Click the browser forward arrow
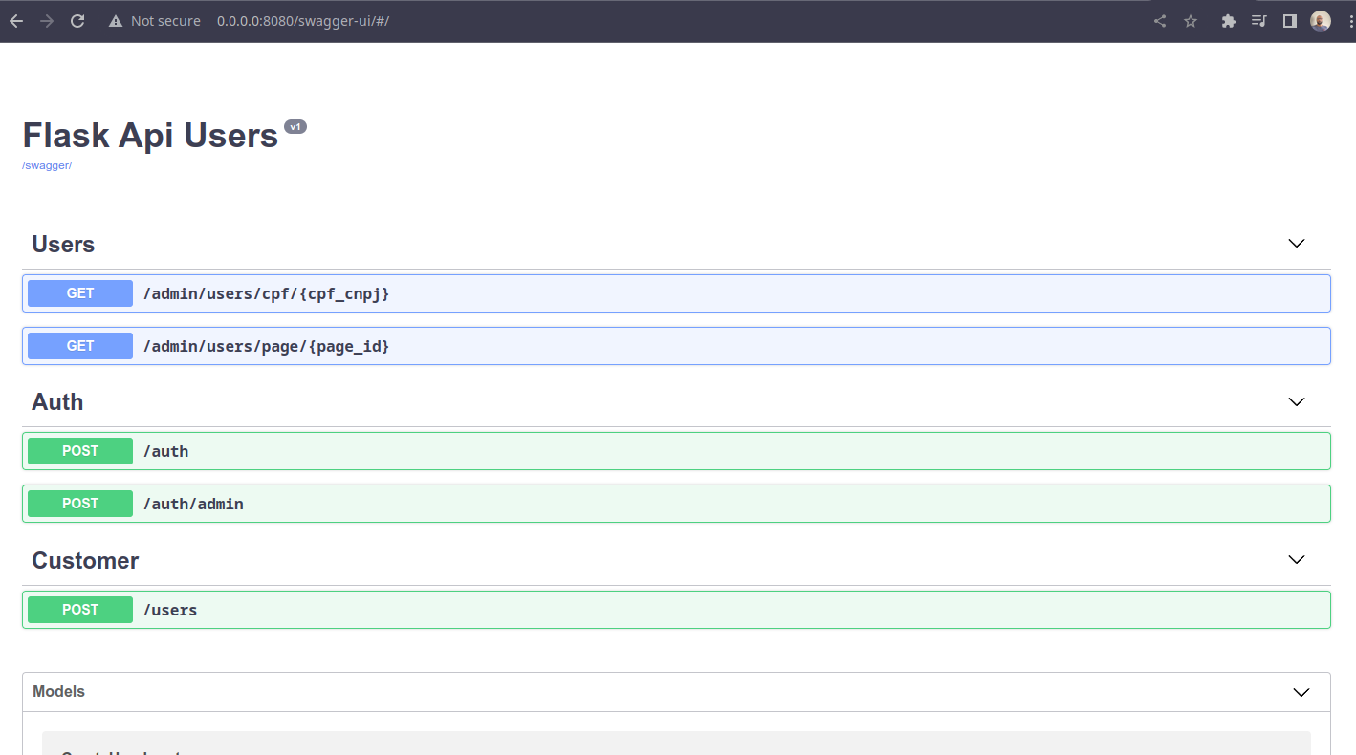Viewport: 1356px width, 755px height. [x=47, y=21]
